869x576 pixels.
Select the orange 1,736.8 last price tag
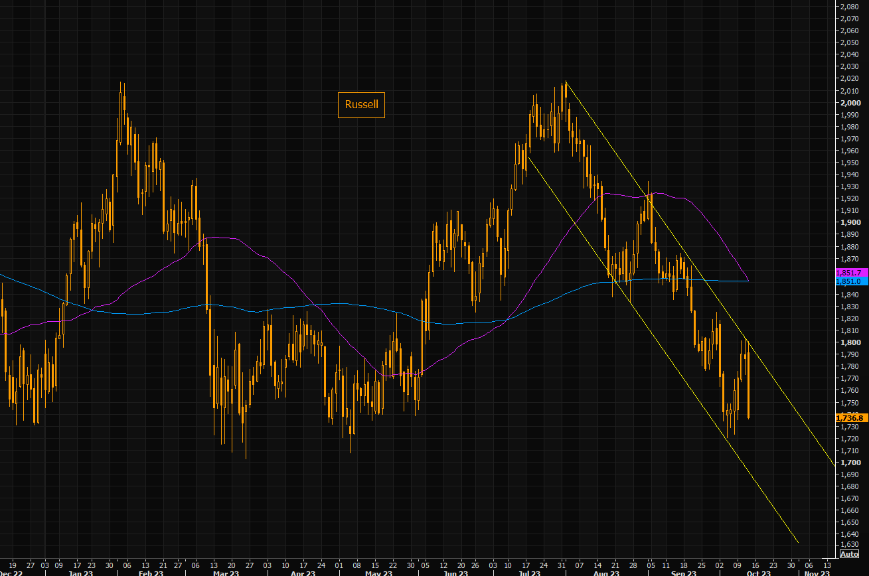point(850,417)
